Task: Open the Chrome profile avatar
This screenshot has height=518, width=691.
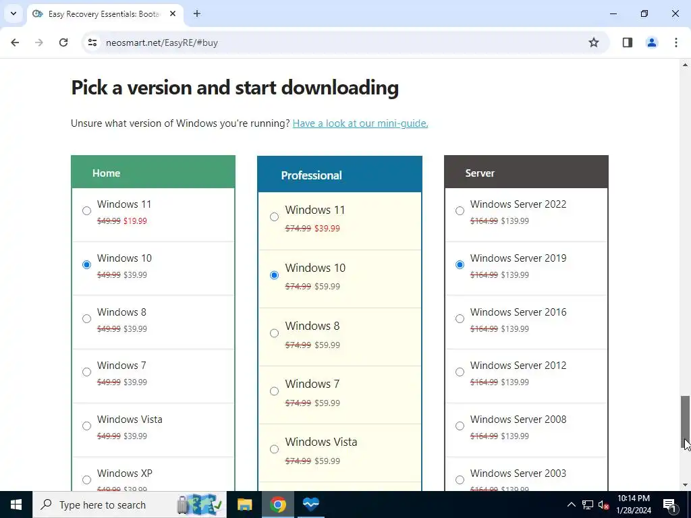Action: (651, 42)
